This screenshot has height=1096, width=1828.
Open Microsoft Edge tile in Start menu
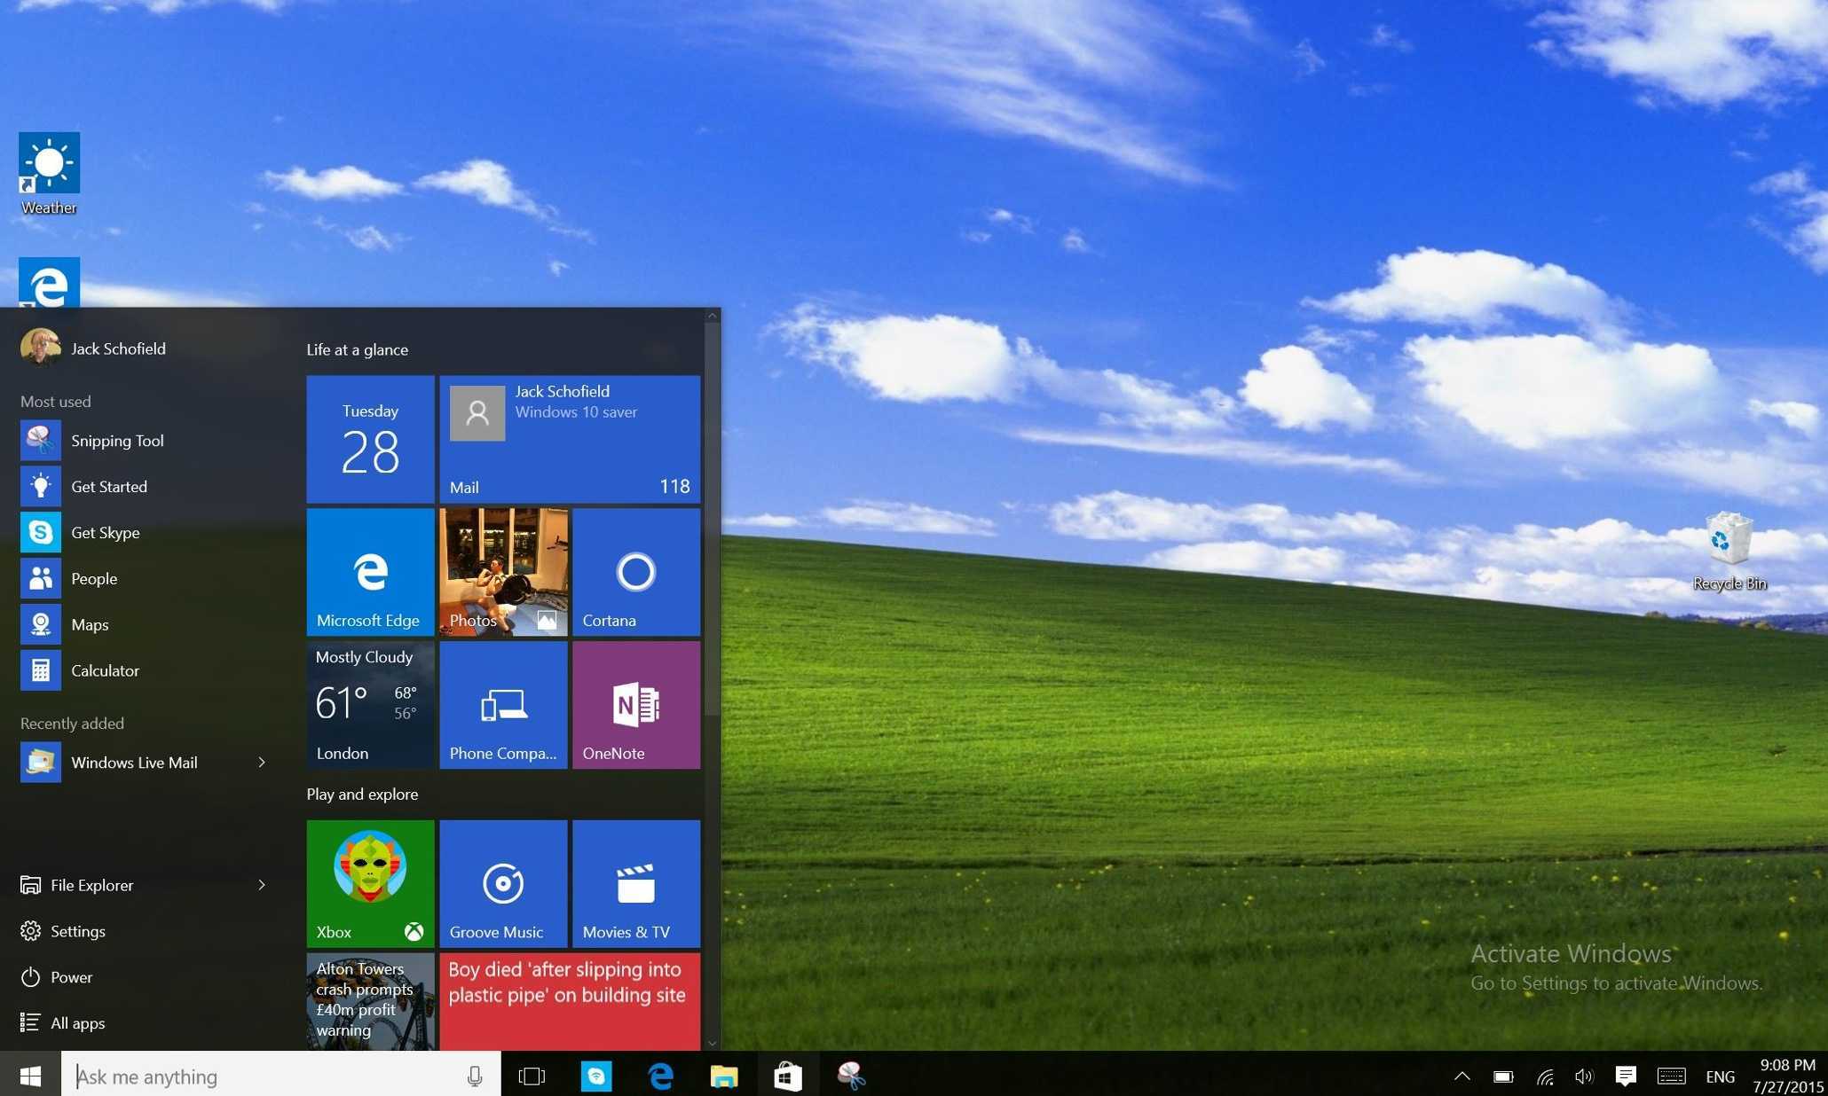pos(369,571)
